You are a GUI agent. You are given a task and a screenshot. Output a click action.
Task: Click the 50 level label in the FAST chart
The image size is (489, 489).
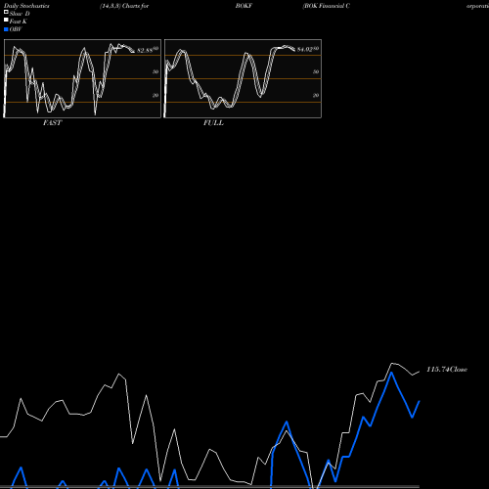coord(156,71)
